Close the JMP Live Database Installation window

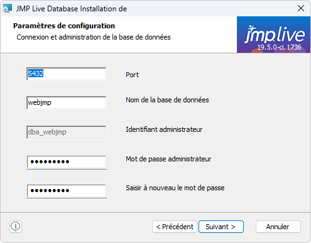(x=301, y=8)
